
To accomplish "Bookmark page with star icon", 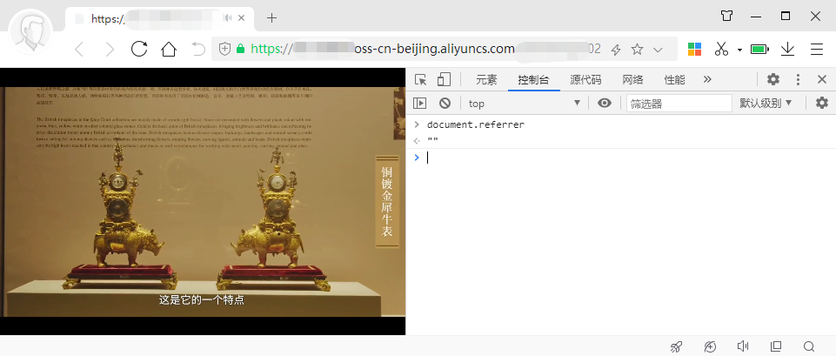I will [x=637, y=49].
